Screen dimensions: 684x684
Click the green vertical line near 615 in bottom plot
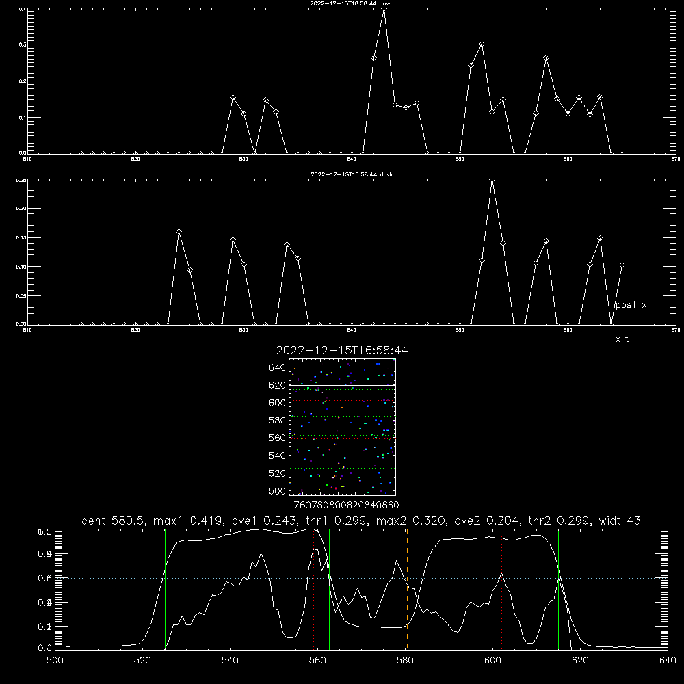(558, 590)
